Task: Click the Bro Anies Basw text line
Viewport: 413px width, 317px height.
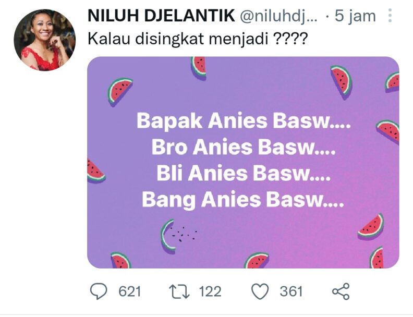Action: pyautogui.click(x=244, y=147)
